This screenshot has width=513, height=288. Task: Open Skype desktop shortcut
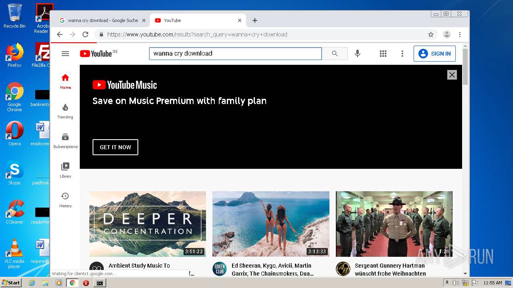click(14, 173)
